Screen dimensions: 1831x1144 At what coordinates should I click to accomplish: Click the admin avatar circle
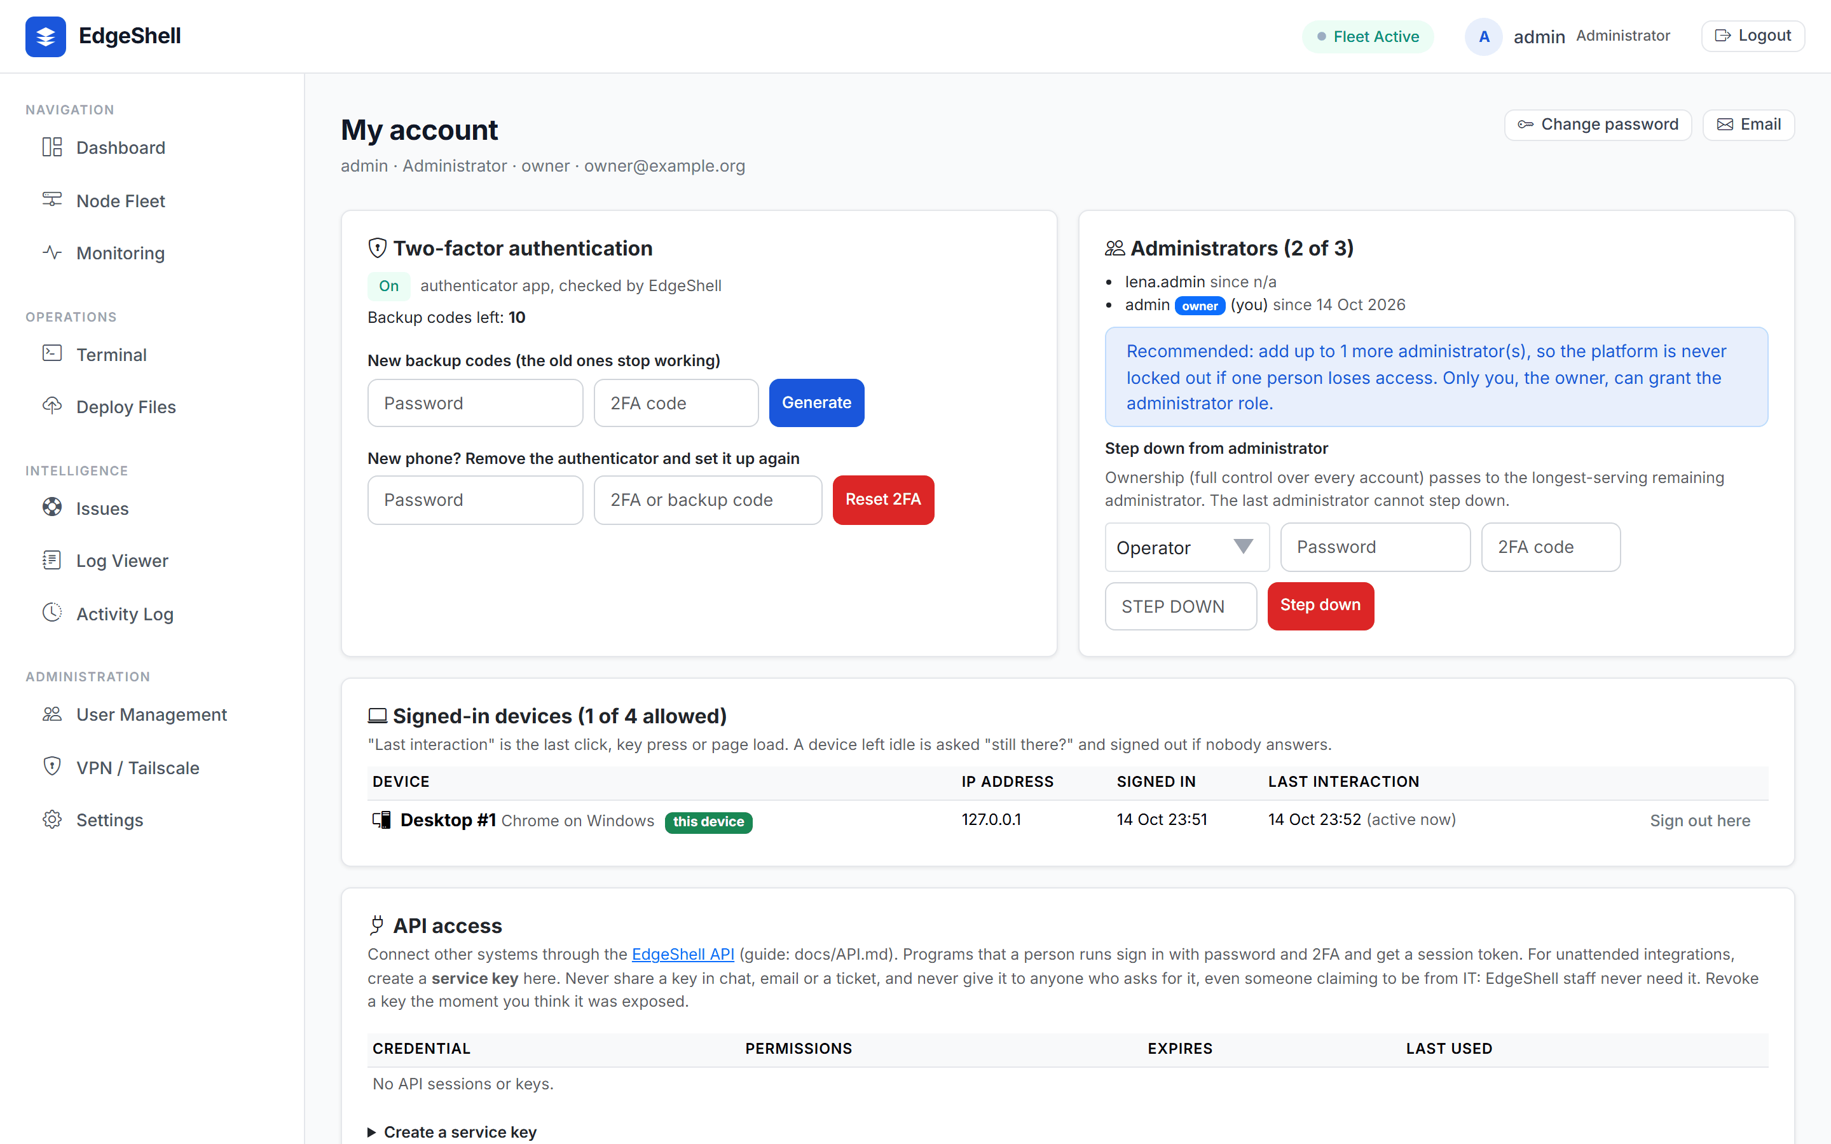[x=1484, y=36]
